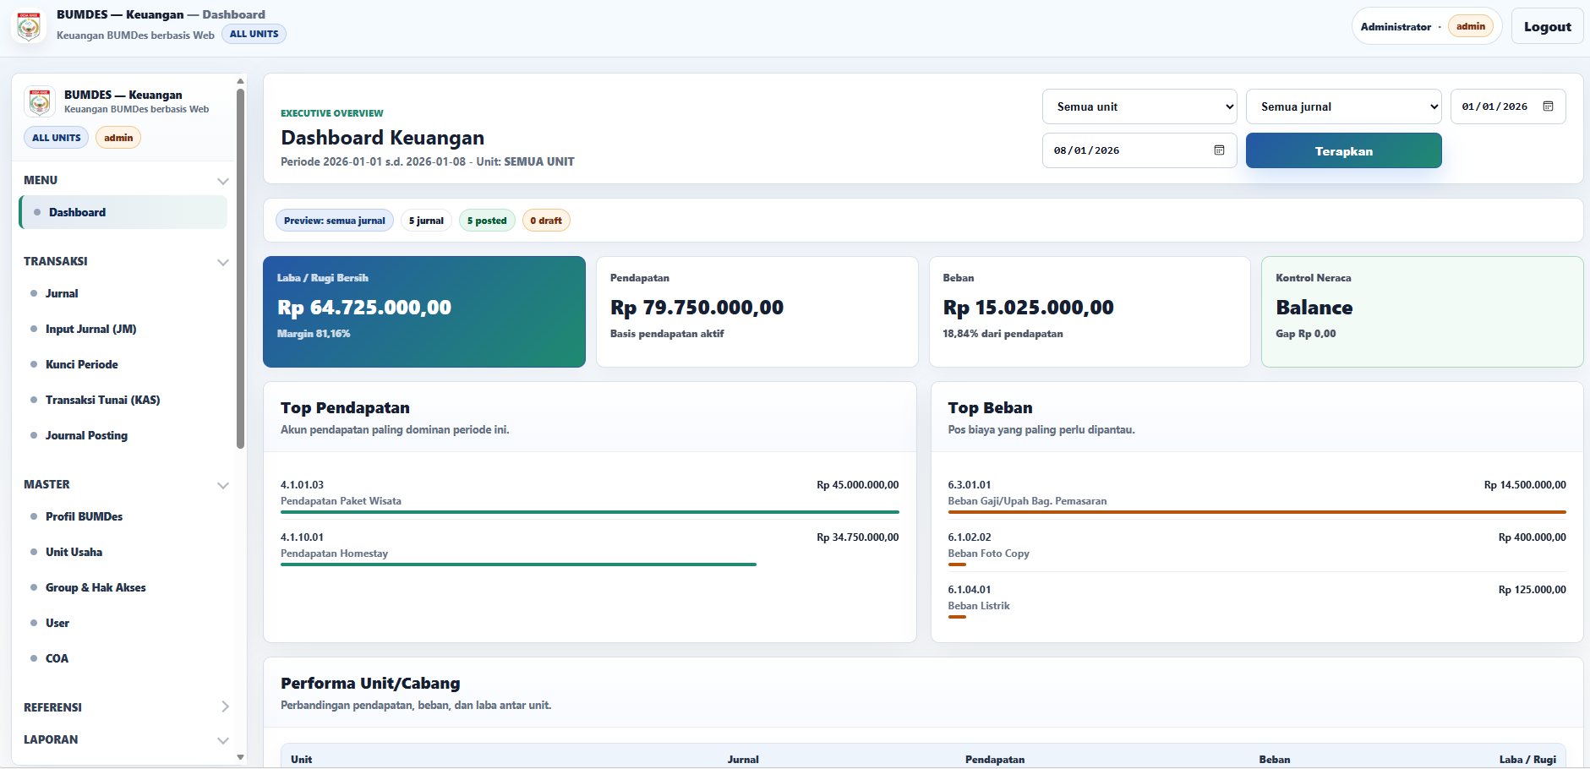Click the sidebar vertical scrollbar thumb
This screenshot has height=769, width=1590.
click(240, 267)
